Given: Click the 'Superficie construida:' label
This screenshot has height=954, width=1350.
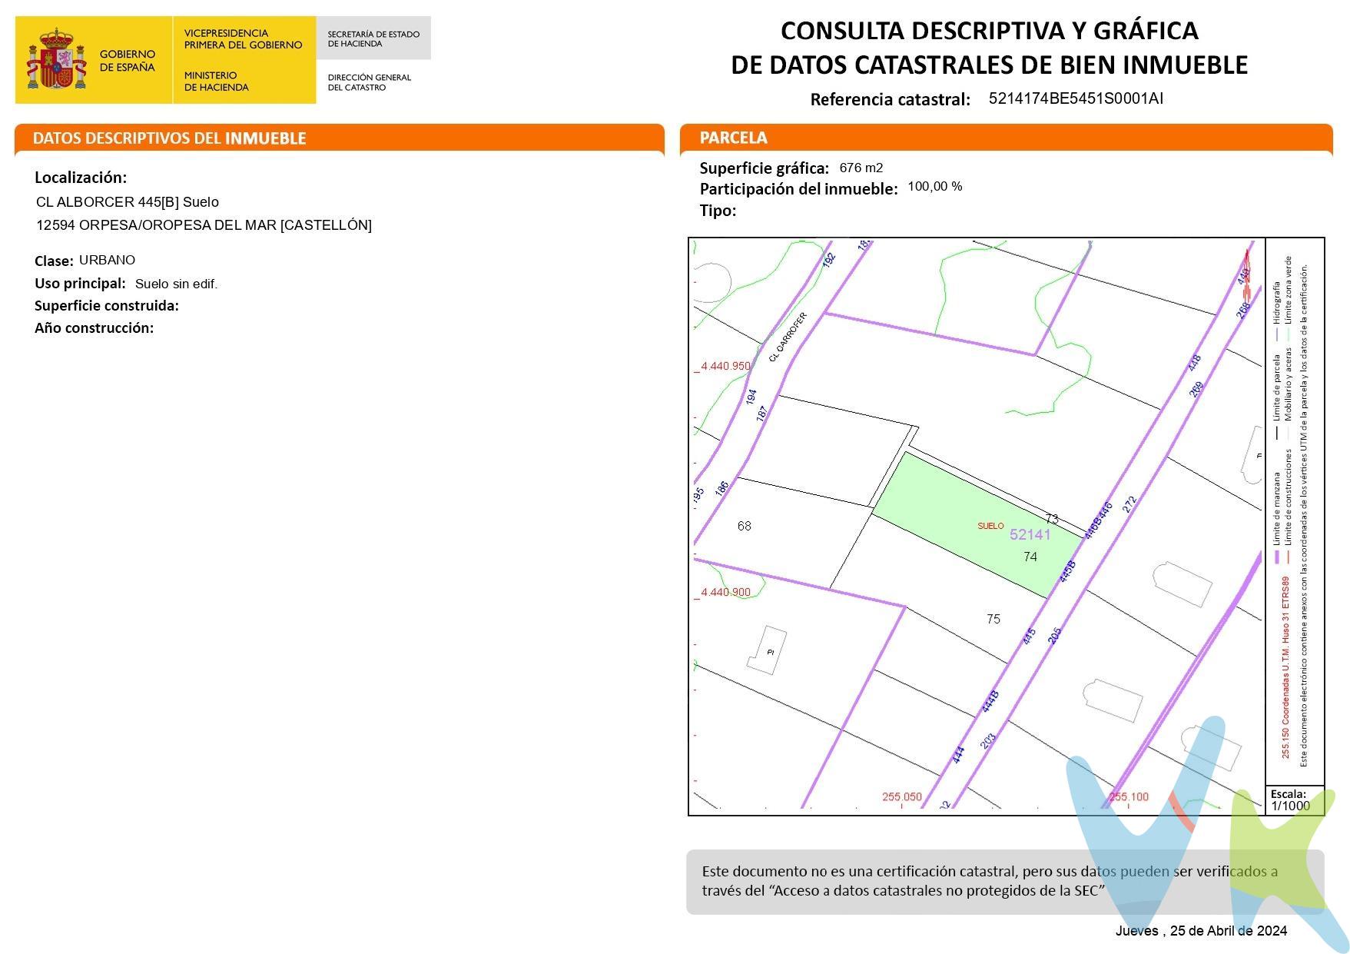Looking at the screenshot, I should [107, 306].
